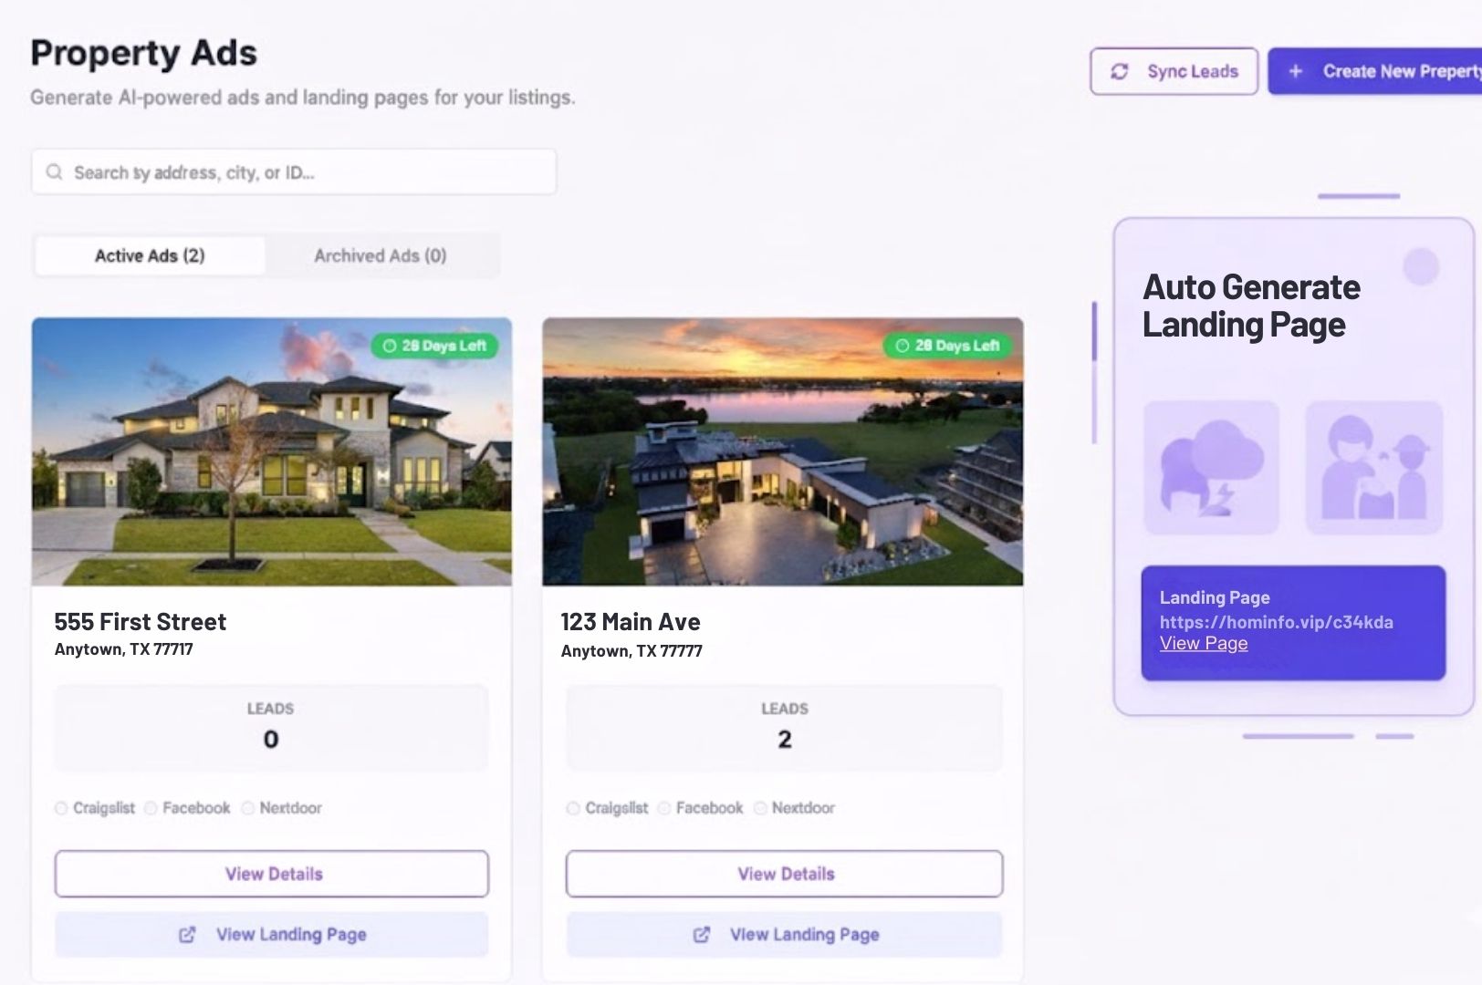Follow the View Page link in Landing Page box
This screenshot has height=985, width=1482.
pyautogui.click(x=1204, y=643)
